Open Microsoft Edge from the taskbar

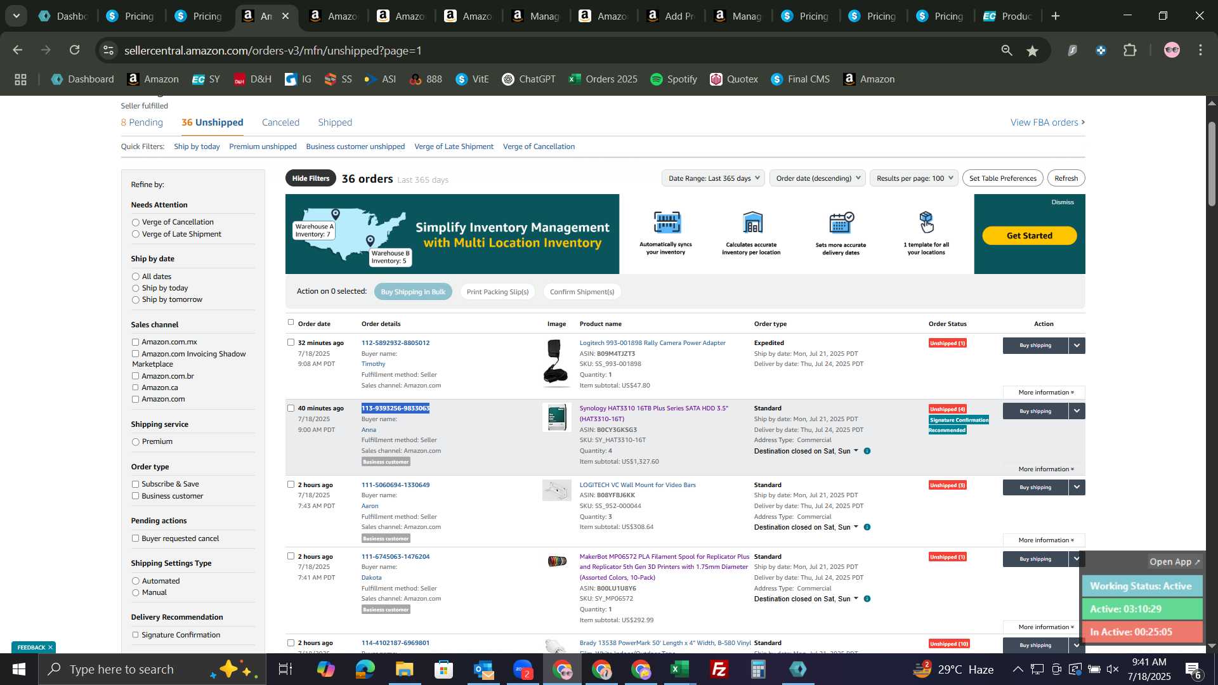tap(365, 669)
